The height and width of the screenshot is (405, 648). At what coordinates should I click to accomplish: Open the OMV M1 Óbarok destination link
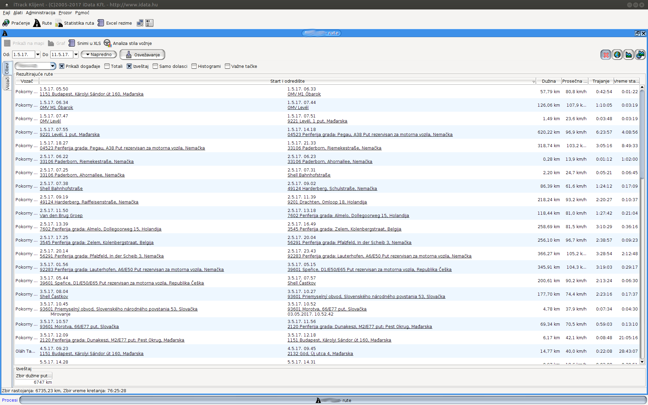point(304,94)
